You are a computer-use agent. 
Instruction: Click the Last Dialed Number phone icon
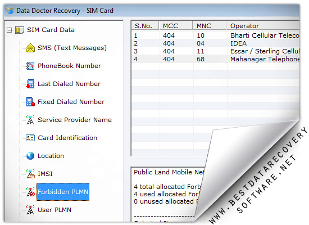[x=30, y=84]
